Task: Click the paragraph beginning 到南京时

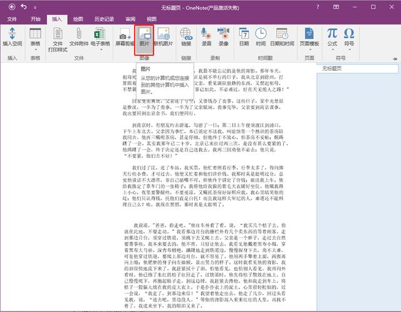Action: [x=206, y=140]
